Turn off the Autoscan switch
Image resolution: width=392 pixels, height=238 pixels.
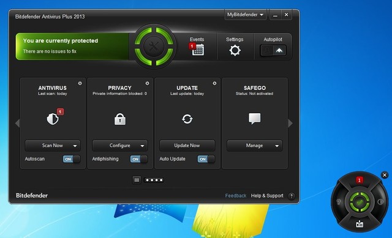72,159
